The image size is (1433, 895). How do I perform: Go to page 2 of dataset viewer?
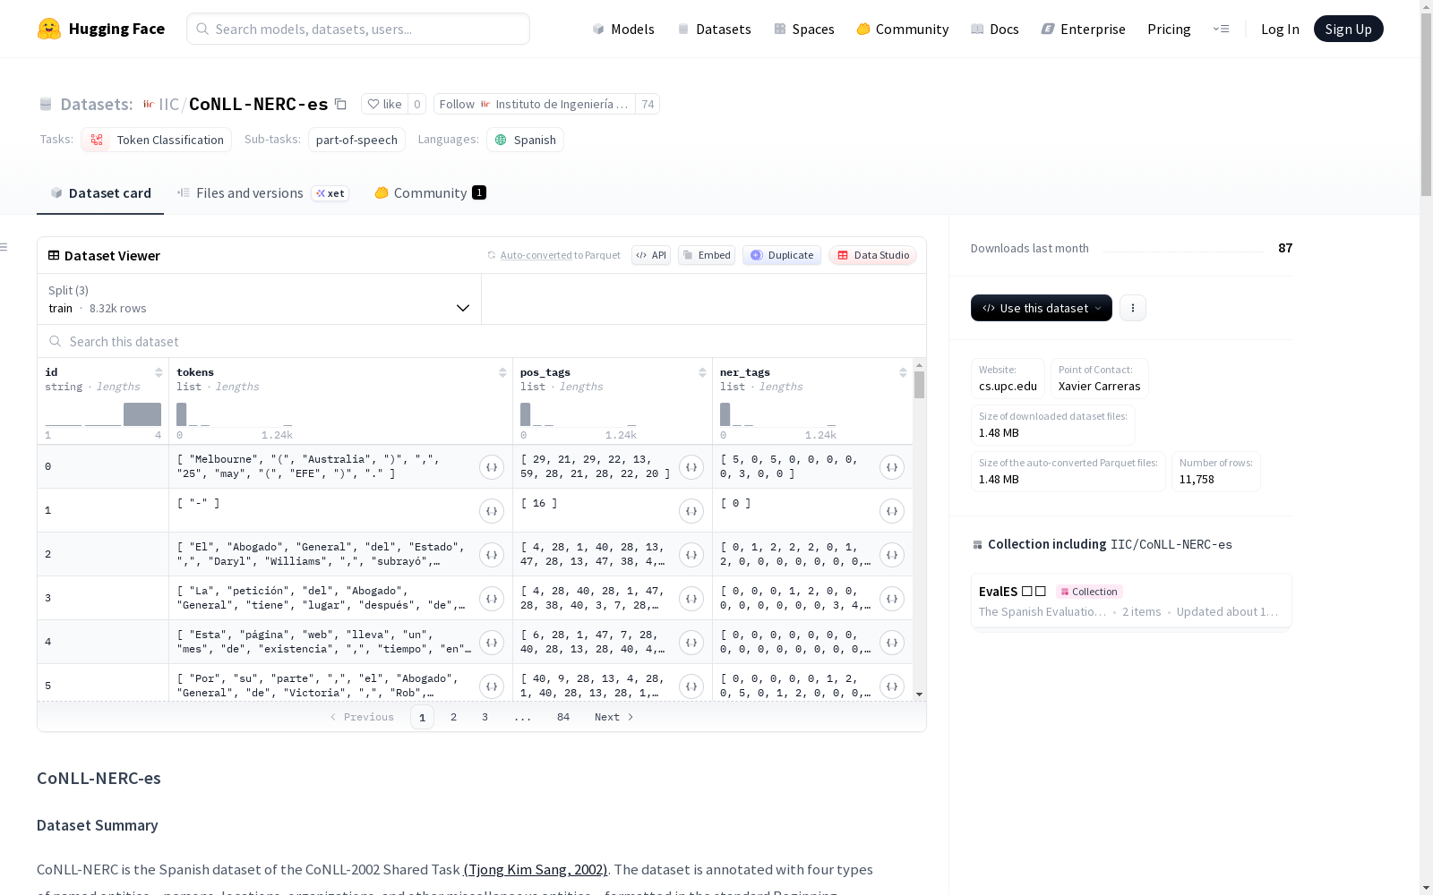[x=454, y=717]
